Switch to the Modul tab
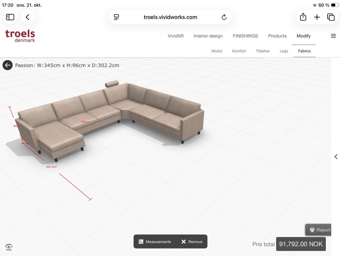Viewport: 341px width, 256px height. [x=217, y=51]
